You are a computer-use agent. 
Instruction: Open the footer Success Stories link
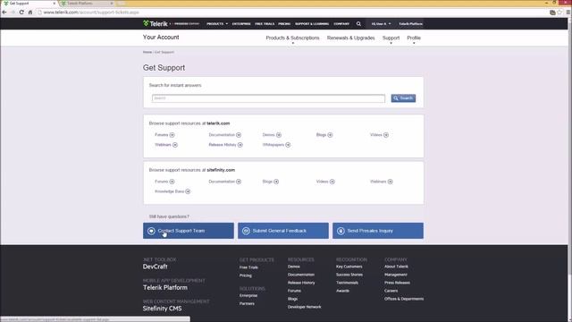[x=349, y=275]
